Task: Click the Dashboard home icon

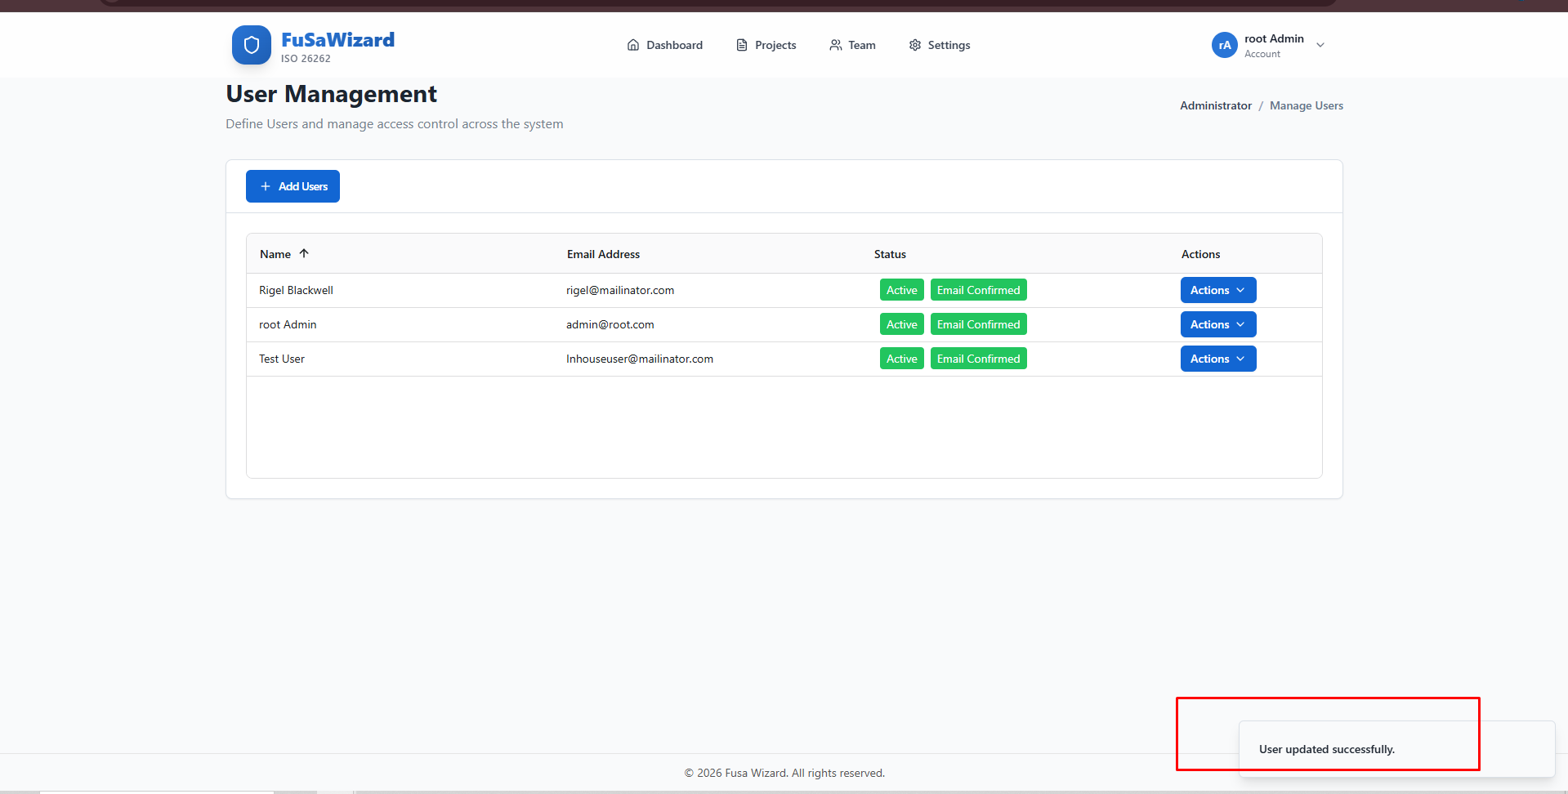Action: (x=632, y=45)
